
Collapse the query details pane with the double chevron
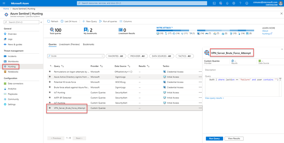point(282,49)
